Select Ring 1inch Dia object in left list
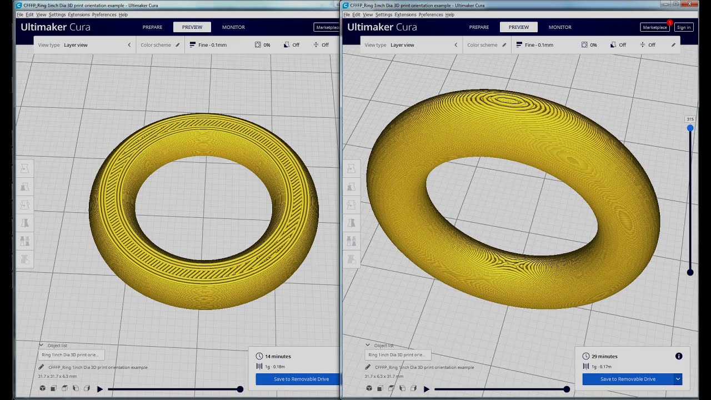The height and width of the screenshot is (400, 711). (x=72, y=354)
